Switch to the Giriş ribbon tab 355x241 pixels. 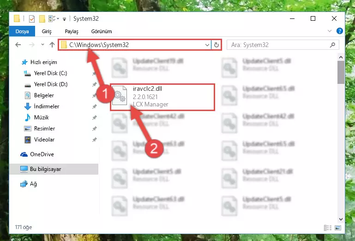pyautogui.click(x=47, y=31)
